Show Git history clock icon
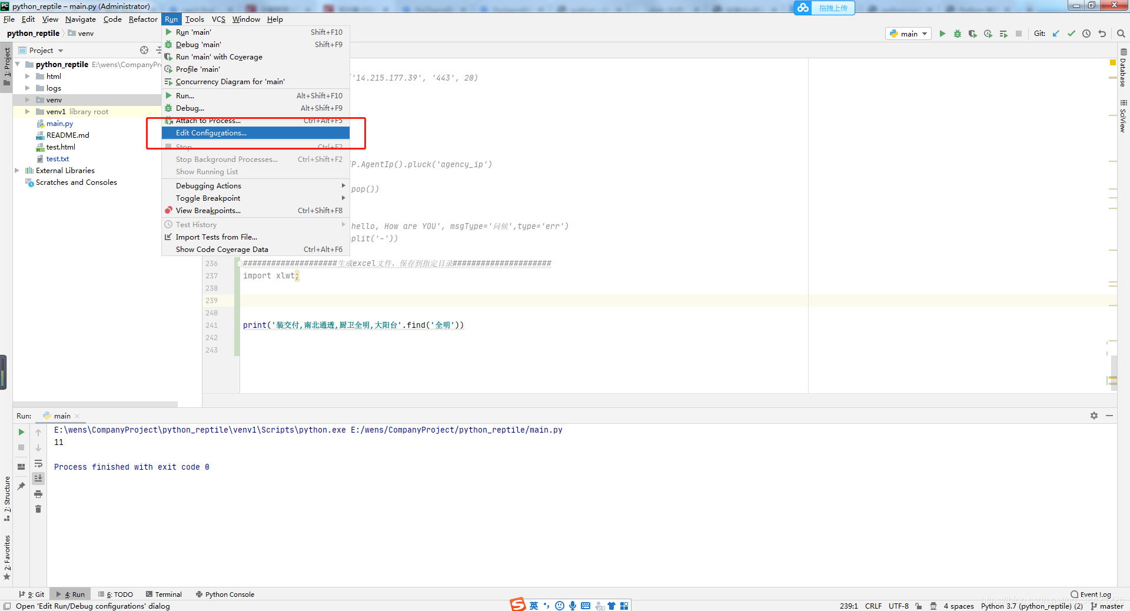 click(1086, 34)
